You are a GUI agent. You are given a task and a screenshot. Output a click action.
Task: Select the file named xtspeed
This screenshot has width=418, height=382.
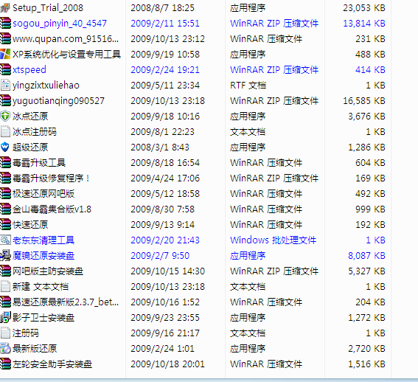coord(29,69)
